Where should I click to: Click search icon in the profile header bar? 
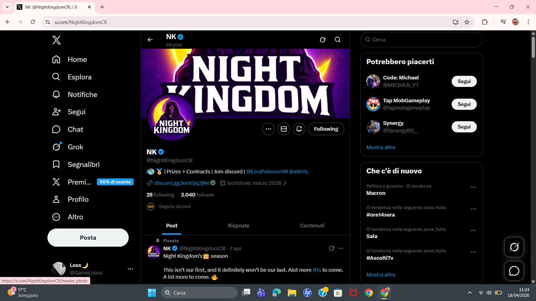pyautogui.click(x=338, y=40)
